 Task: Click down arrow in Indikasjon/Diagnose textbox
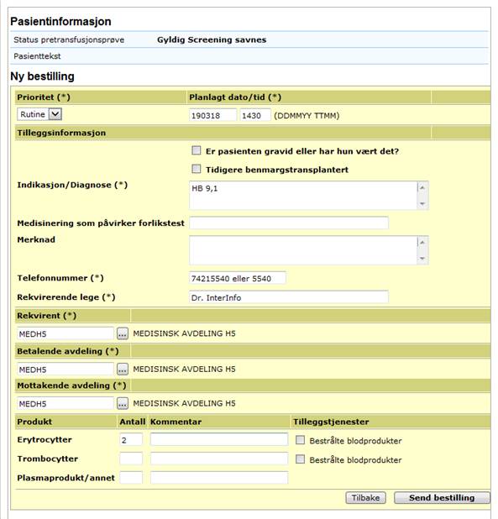coord(422,203)
